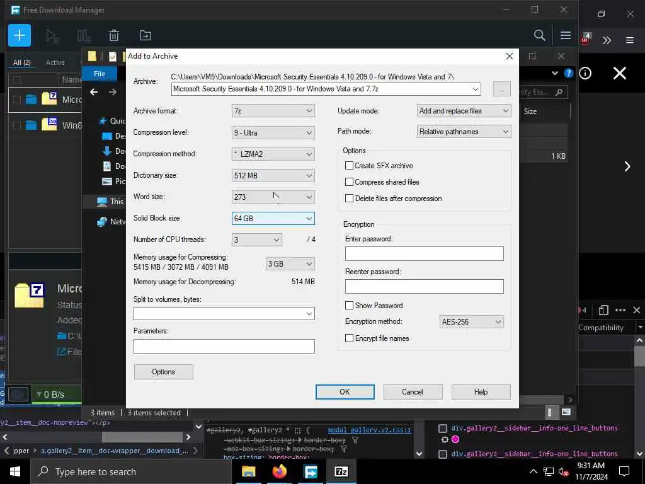Click the delete trash icon in Download Manager
The image size is (645, 484).
[x=114, y=35]
